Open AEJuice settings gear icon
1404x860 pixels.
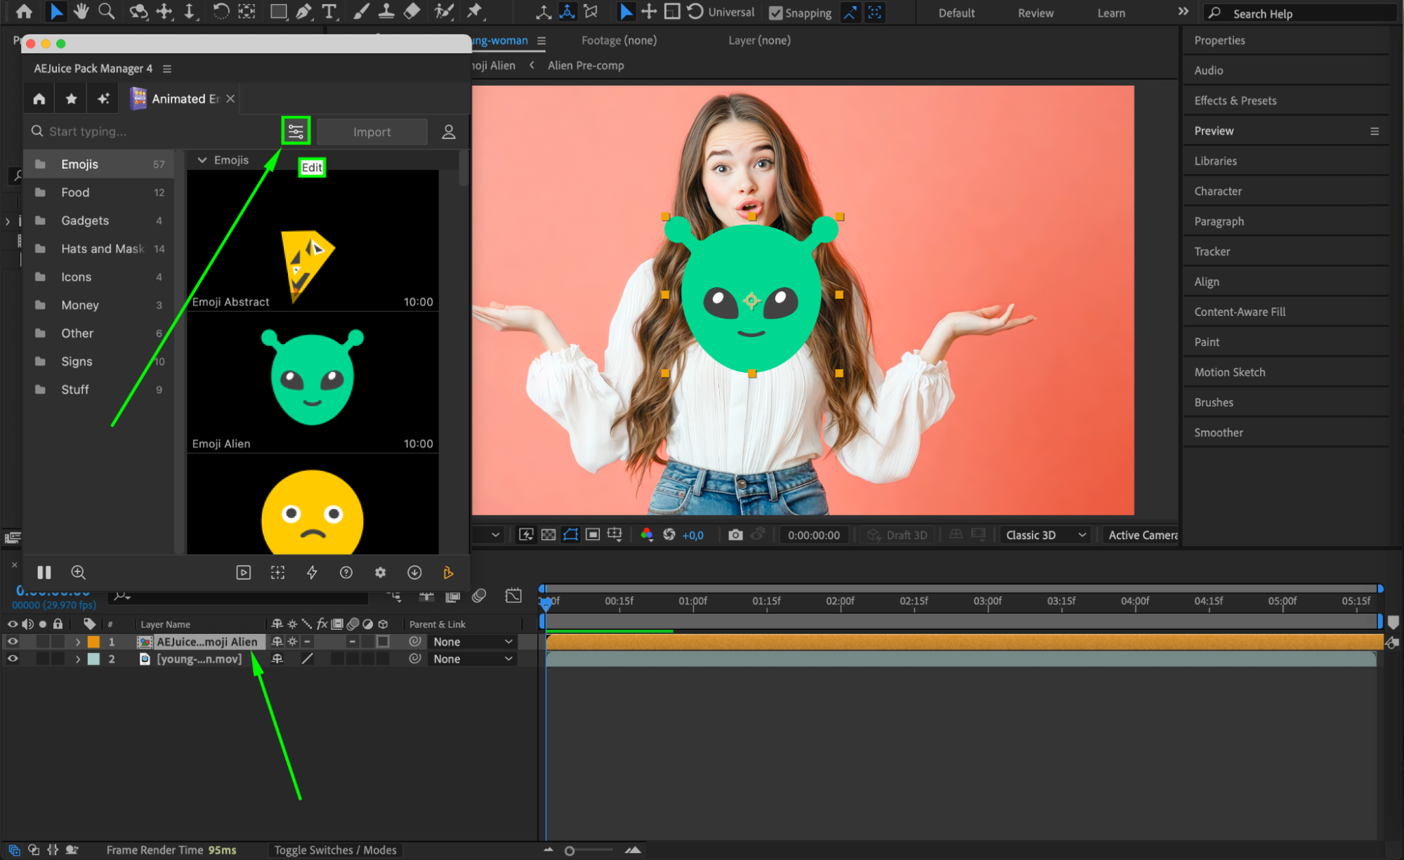coord(380,572)
